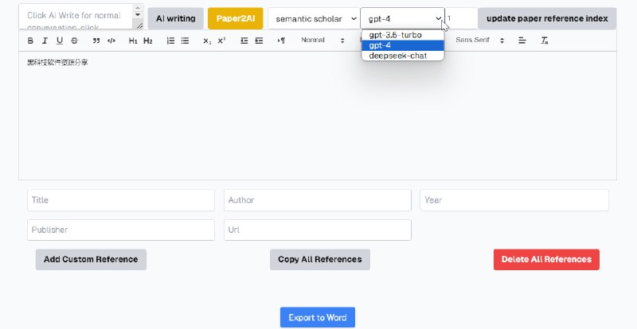Open the Normal text size dropdown

click(322, 41)
